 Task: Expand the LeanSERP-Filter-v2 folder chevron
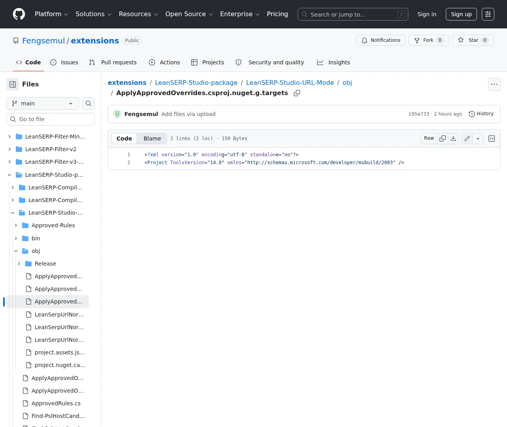coord(9,149)
